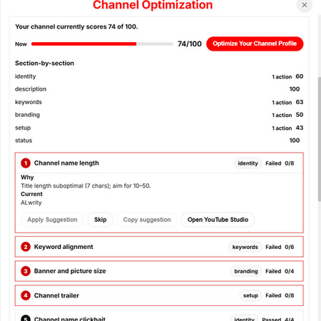Viewport: 321px width, 321px height.
Task: Click the Section-by-section heading
Action: [44, 63]
